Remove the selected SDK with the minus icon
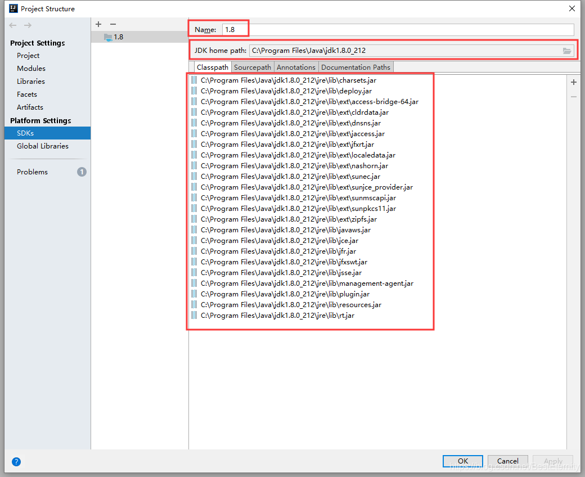The image size is (585, 477). [113, 24]
